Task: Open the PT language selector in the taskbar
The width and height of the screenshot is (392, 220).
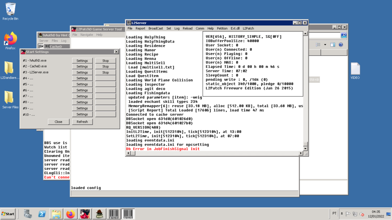Action: (x=334, y=213)
